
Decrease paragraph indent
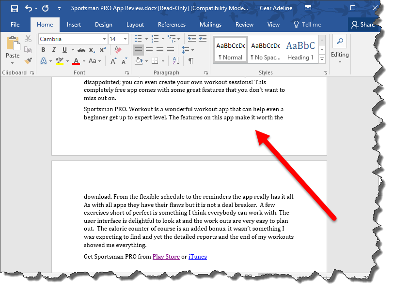(192, 39)
